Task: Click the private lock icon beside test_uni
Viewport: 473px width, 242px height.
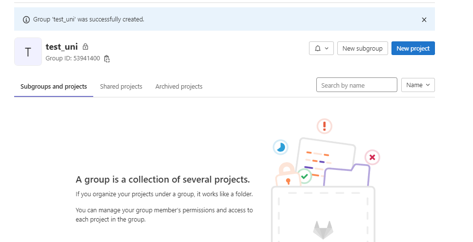Action: point(85,47)
